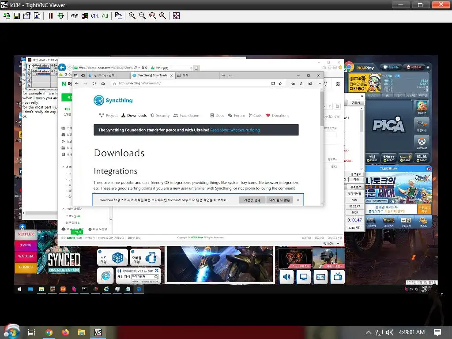Click 'Read about what we're doing' link
Screen dimensions: 452x339
[235, 130]
